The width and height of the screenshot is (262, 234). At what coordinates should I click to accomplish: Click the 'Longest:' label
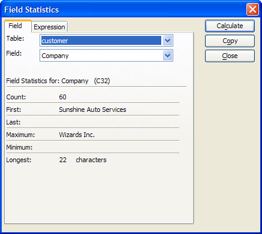(x=19, y=160)
